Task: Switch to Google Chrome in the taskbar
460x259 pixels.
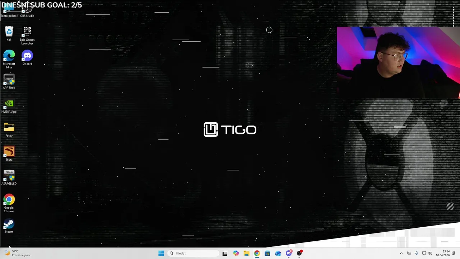Action: pyautogui.click(x=257, y=253)
